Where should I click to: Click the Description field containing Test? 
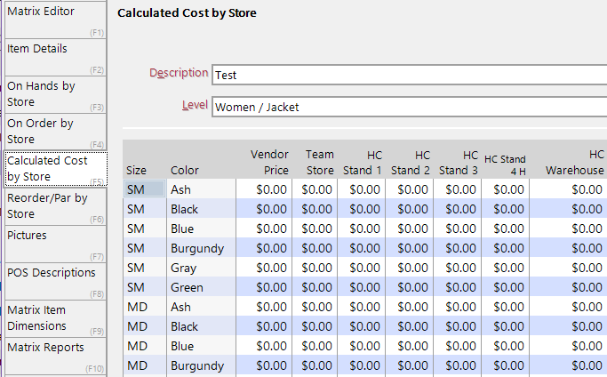tap(409, 75)
